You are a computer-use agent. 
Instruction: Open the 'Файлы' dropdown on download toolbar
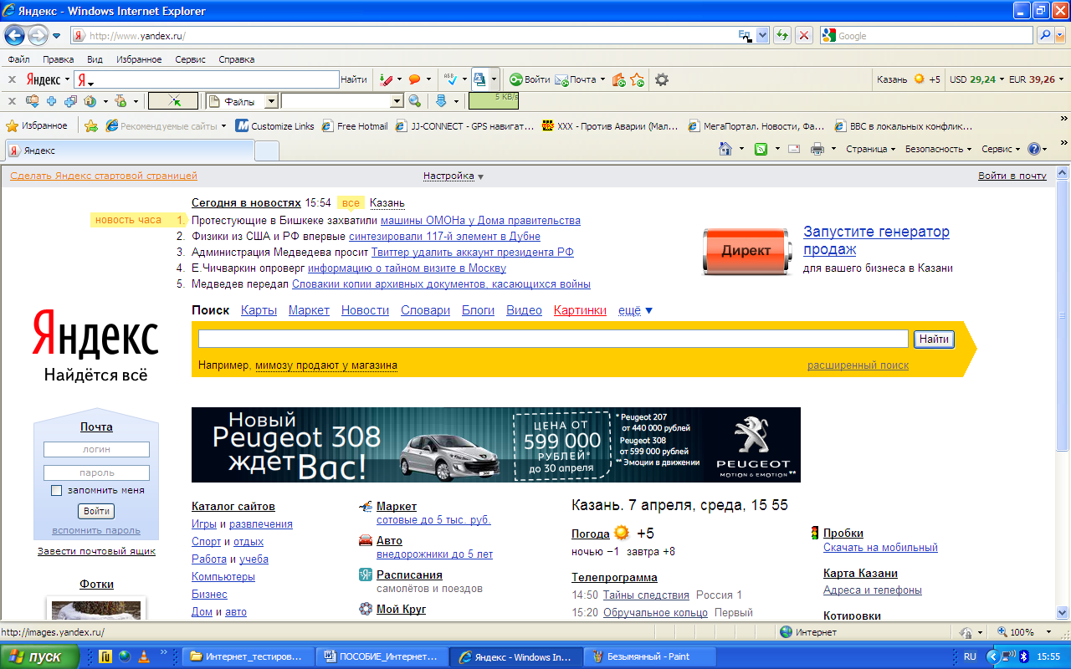pos(271,101)
